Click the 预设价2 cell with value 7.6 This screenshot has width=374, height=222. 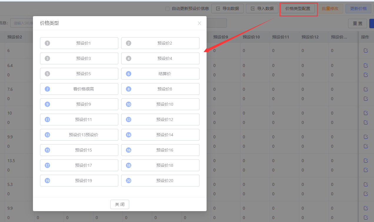tap(10, 89)
